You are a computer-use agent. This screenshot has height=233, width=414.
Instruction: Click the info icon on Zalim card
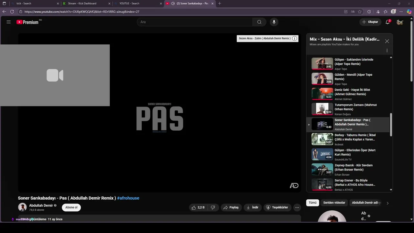click(294, 39)
